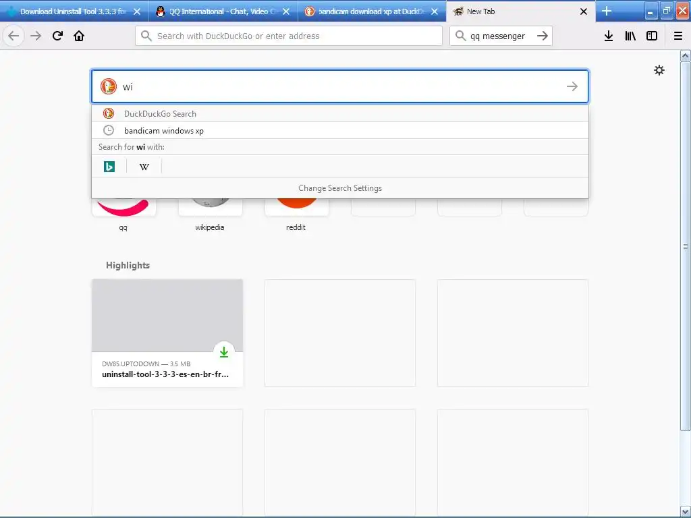Go forward with the forward arrow button
691x518 pixels.
tap(36, 36)
